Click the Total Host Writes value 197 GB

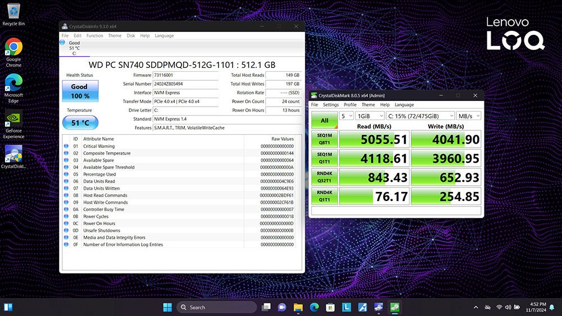click(283, 84)
